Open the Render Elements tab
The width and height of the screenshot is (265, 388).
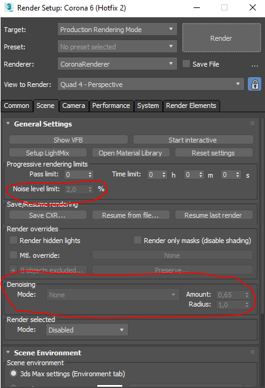[x=191, y=105]
